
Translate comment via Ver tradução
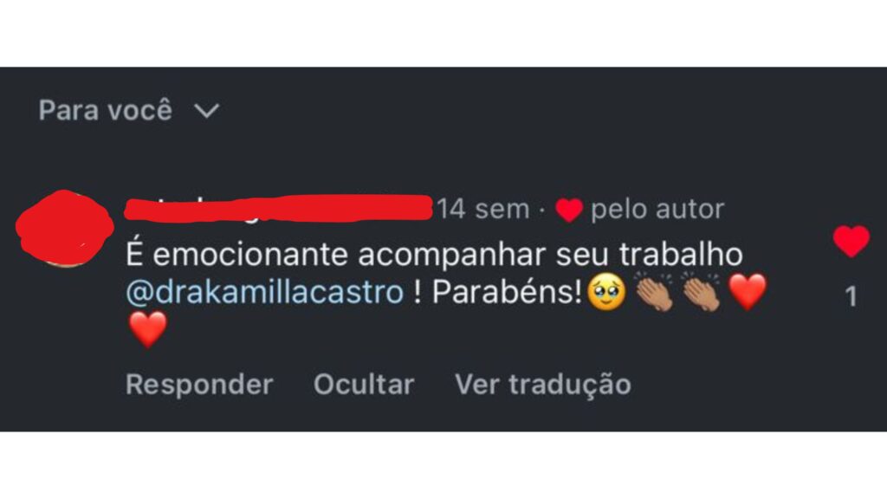tap(543, 386)
